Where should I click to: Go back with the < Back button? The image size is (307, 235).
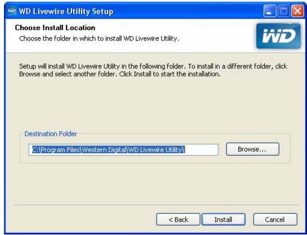pyautogui.click(x=178, y=219)
